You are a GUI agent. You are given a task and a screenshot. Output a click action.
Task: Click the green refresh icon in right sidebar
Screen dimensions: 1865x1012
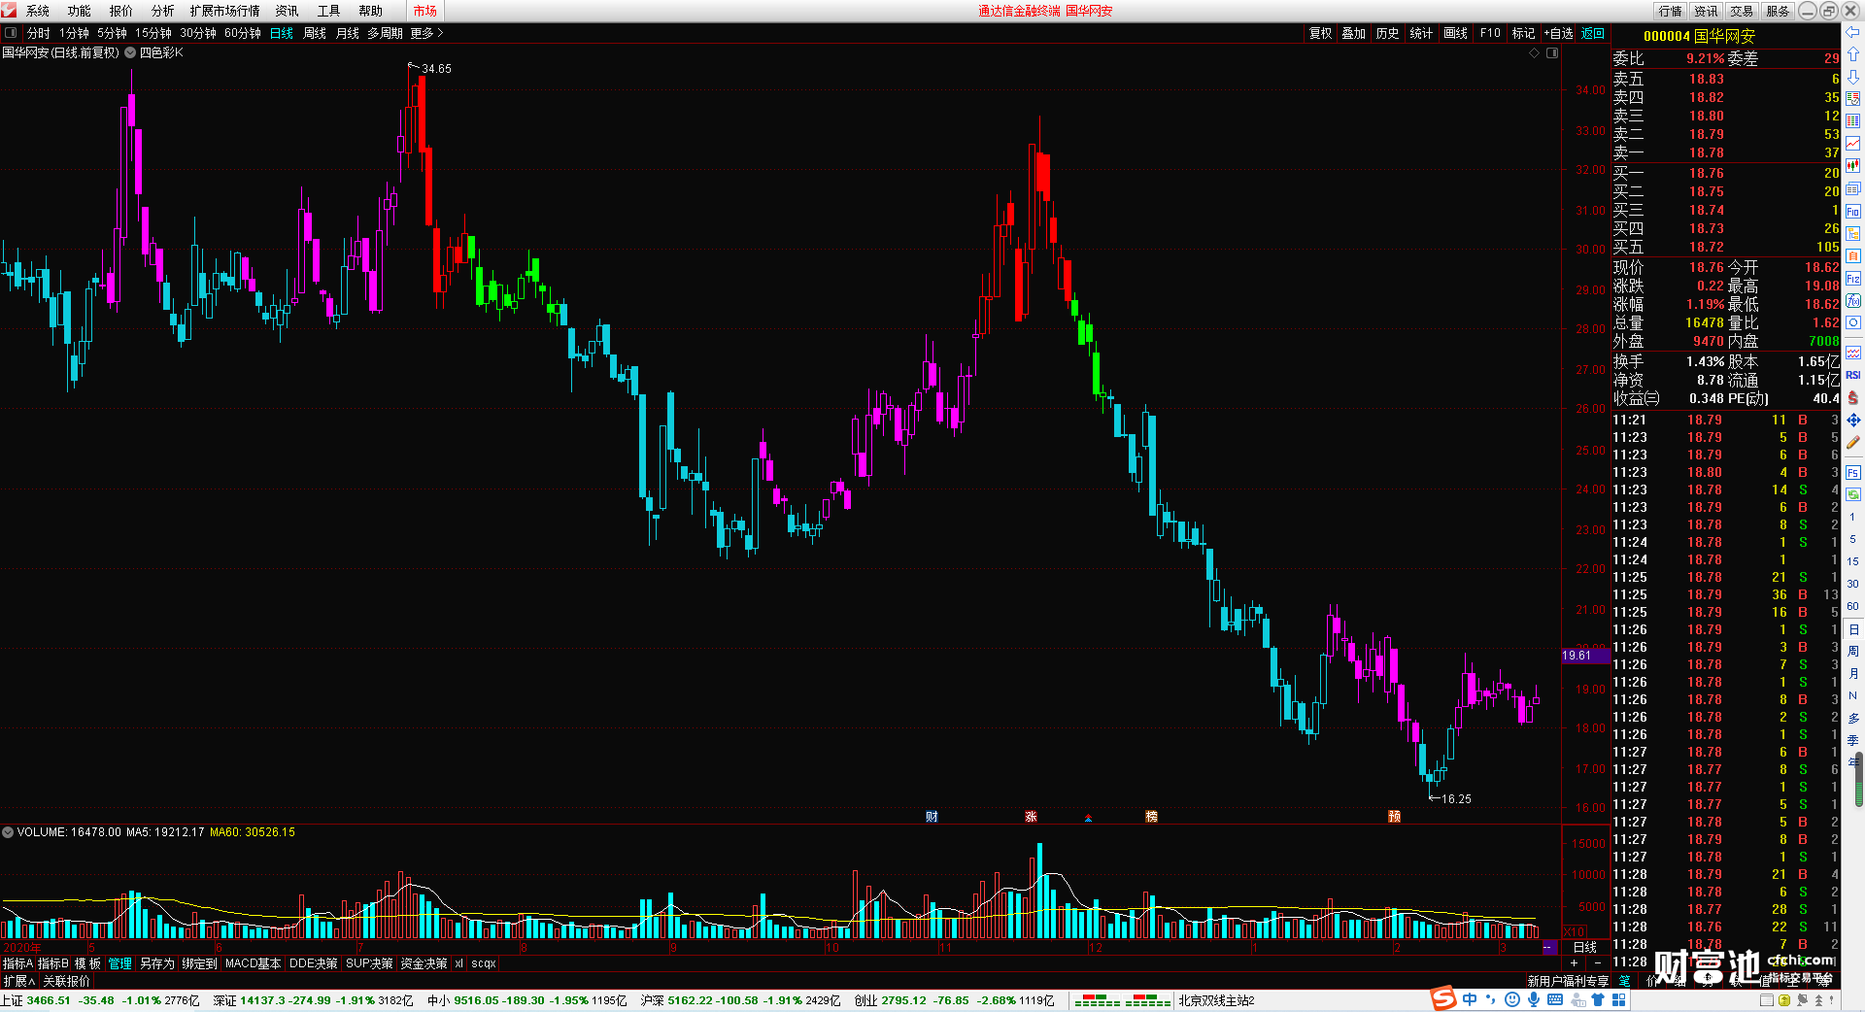pos(1852,494)
